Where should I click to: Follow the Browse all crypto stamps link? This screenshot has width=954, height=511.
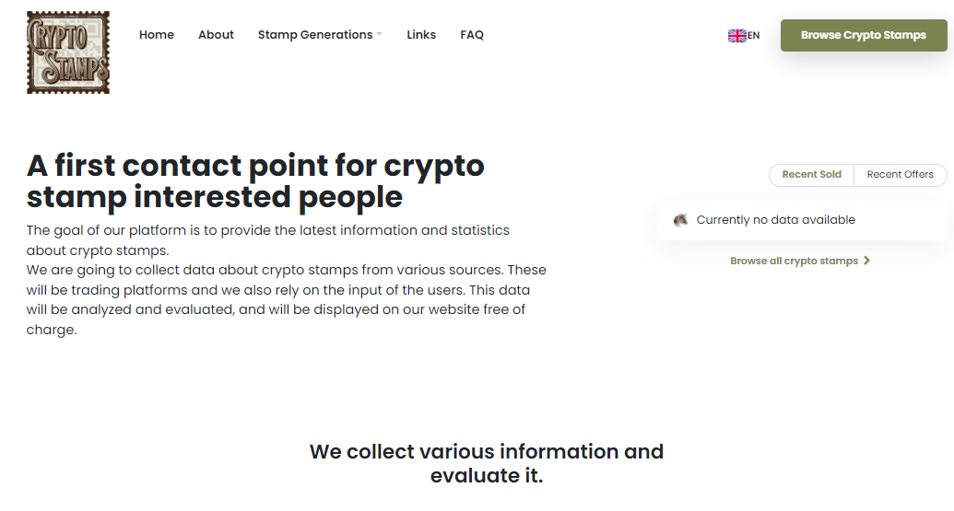click(794, 261)
